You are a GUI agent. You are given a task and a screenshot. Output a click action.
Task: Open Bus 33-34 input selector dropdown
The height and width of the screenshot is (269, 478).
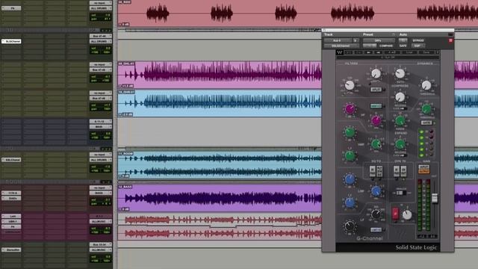[100, 244]
